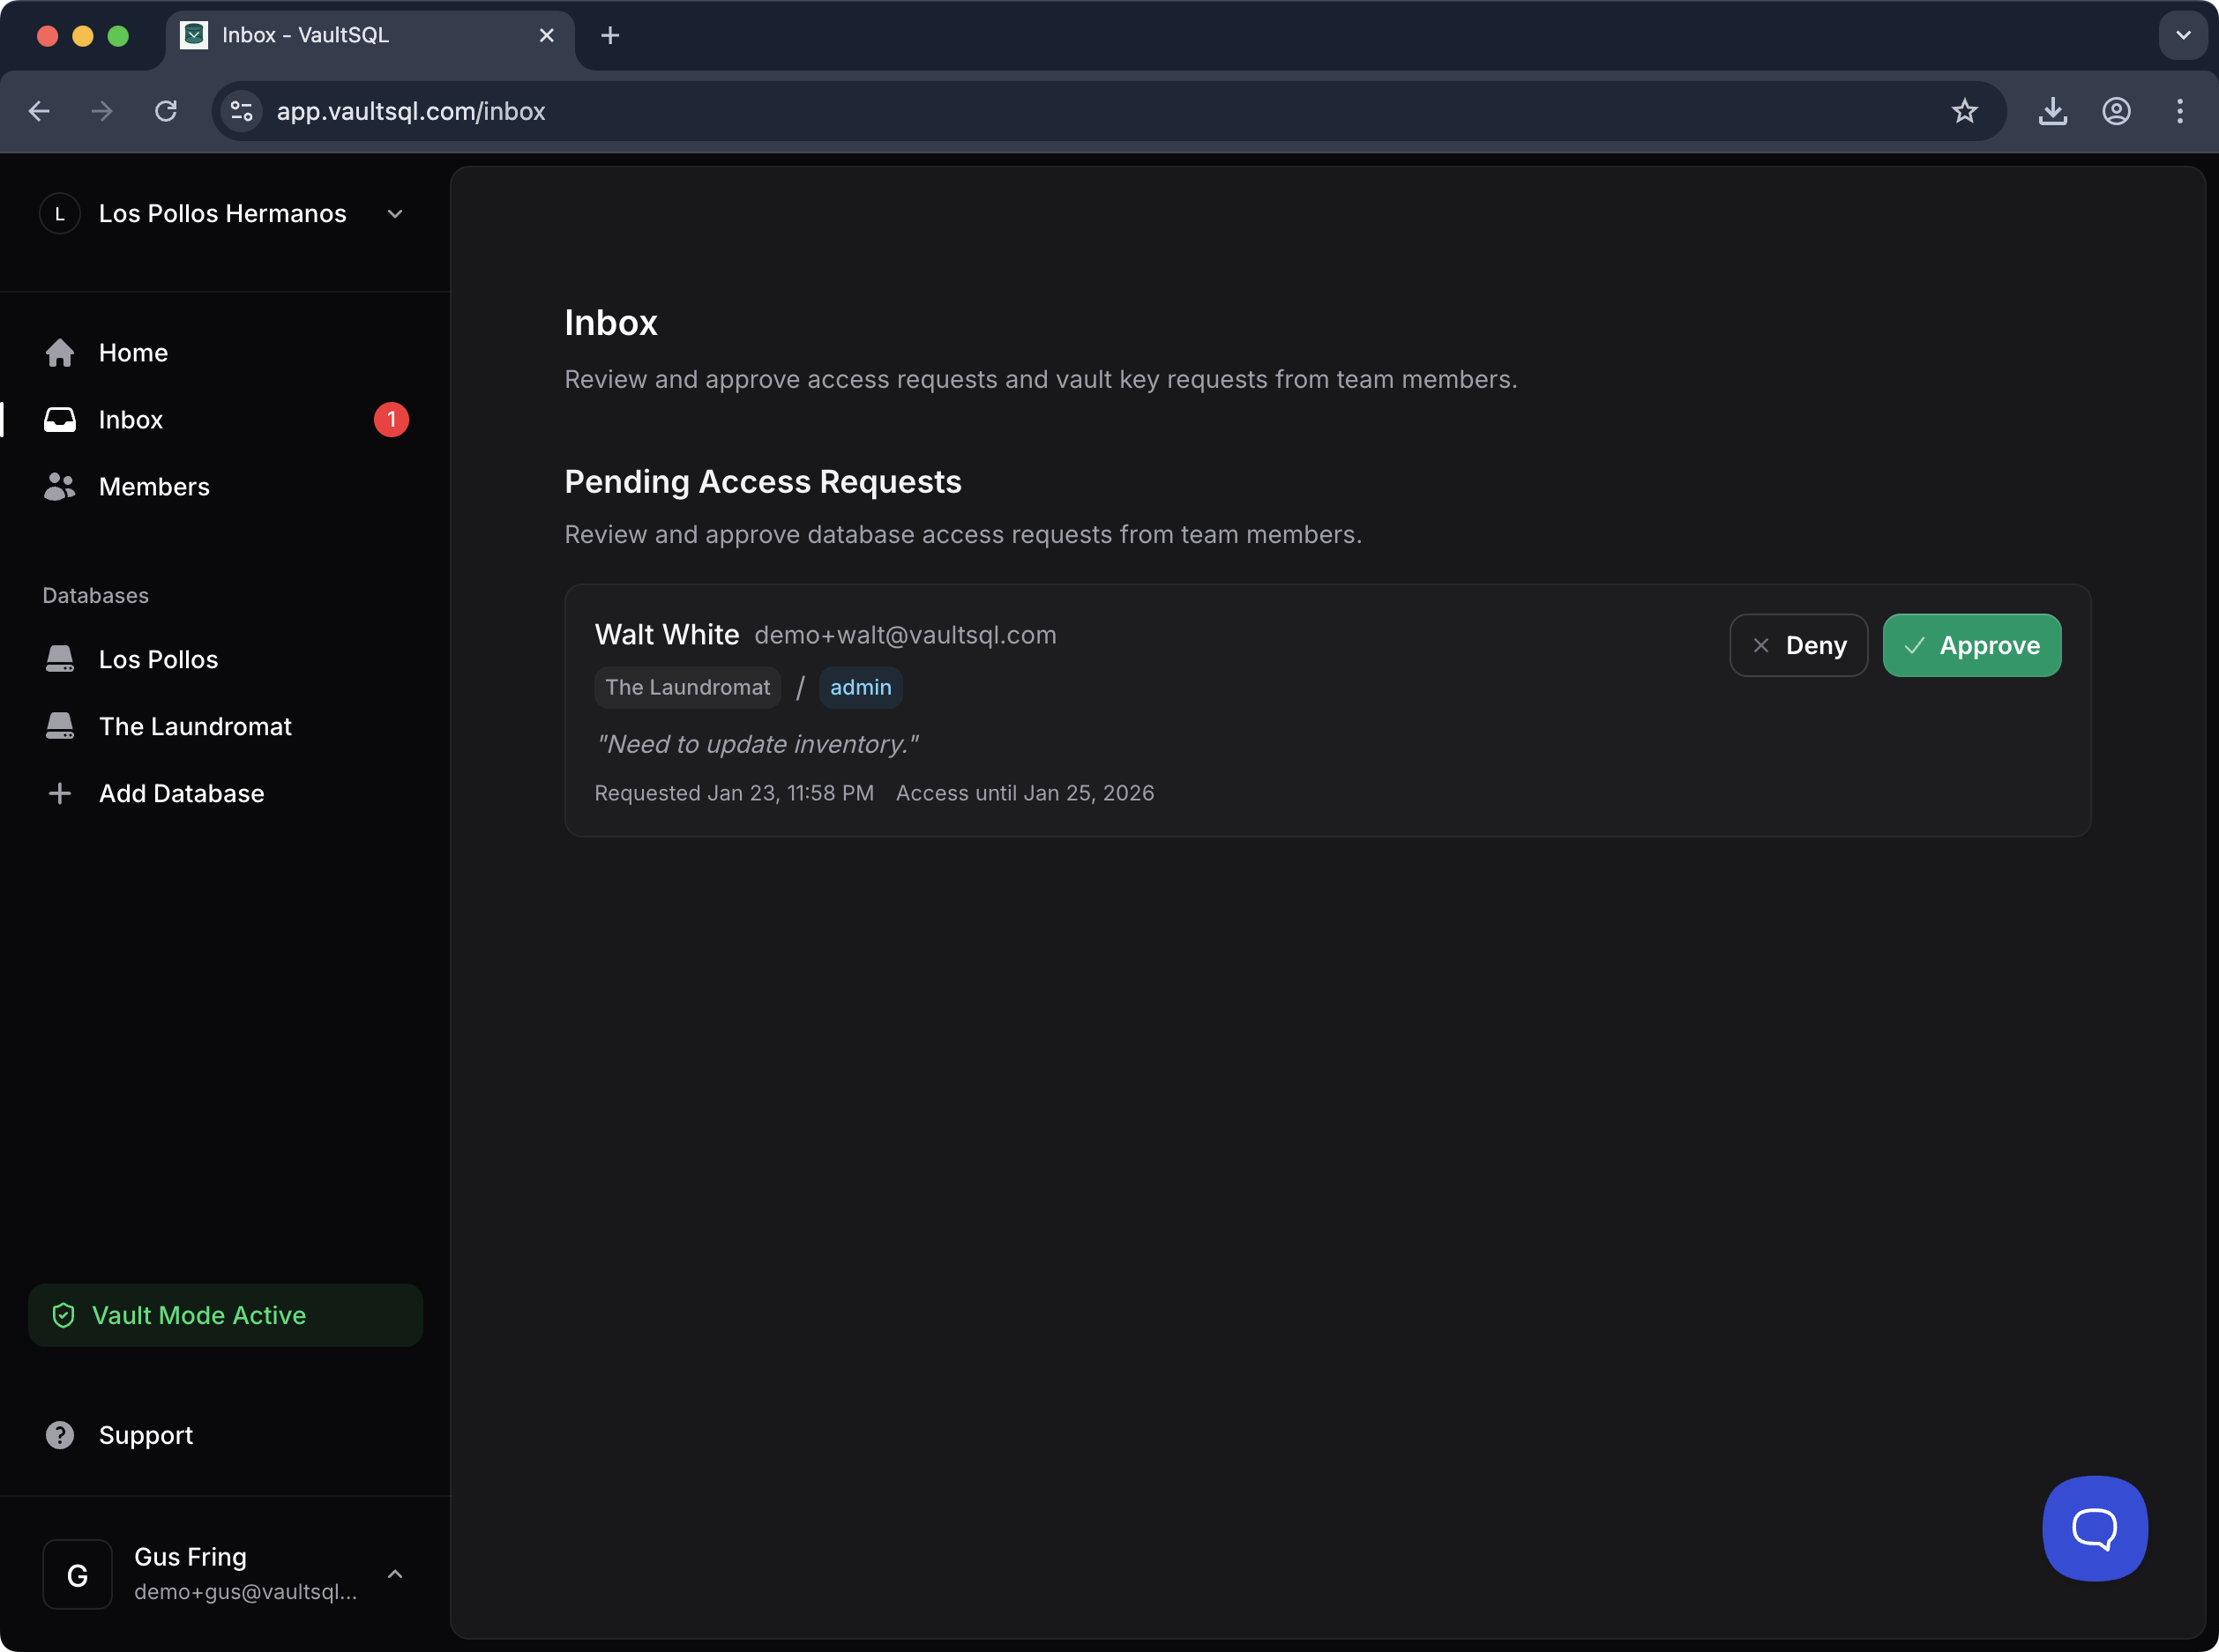Image resolution: width=2219 pixels, height=1652 pixels.
Task: Open the Home page from sidebar
Action: 133,353
